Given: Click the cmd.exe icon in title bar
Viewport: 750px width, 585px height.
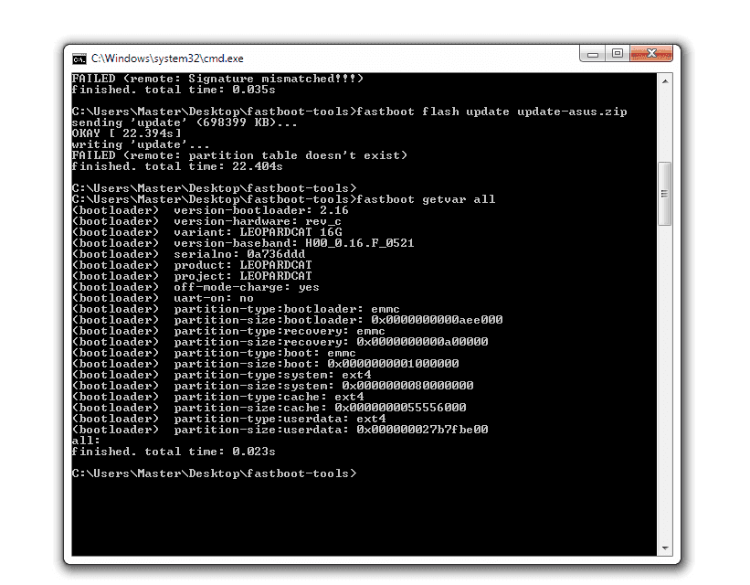Looking at the screenshot, I should [79, 58].
